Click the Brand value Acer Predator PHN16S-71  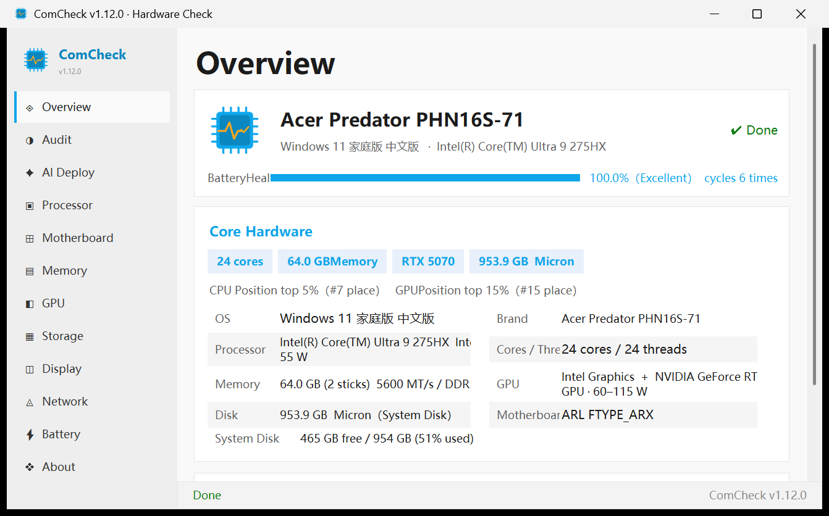pyautogui.click(x=631, y=318)
